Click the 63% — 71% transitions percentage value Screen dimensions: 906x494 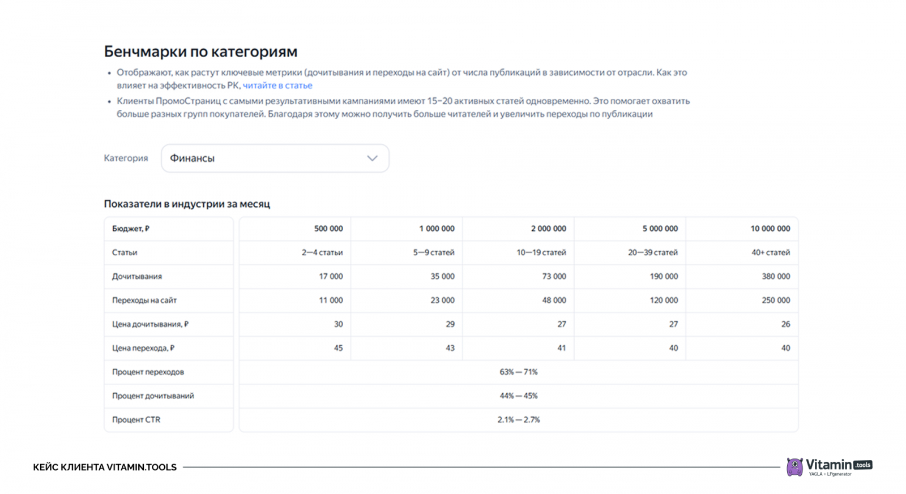518,372
